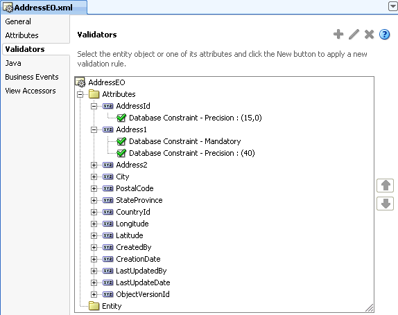Open the Validators section in sidebar

pos(25,49)
